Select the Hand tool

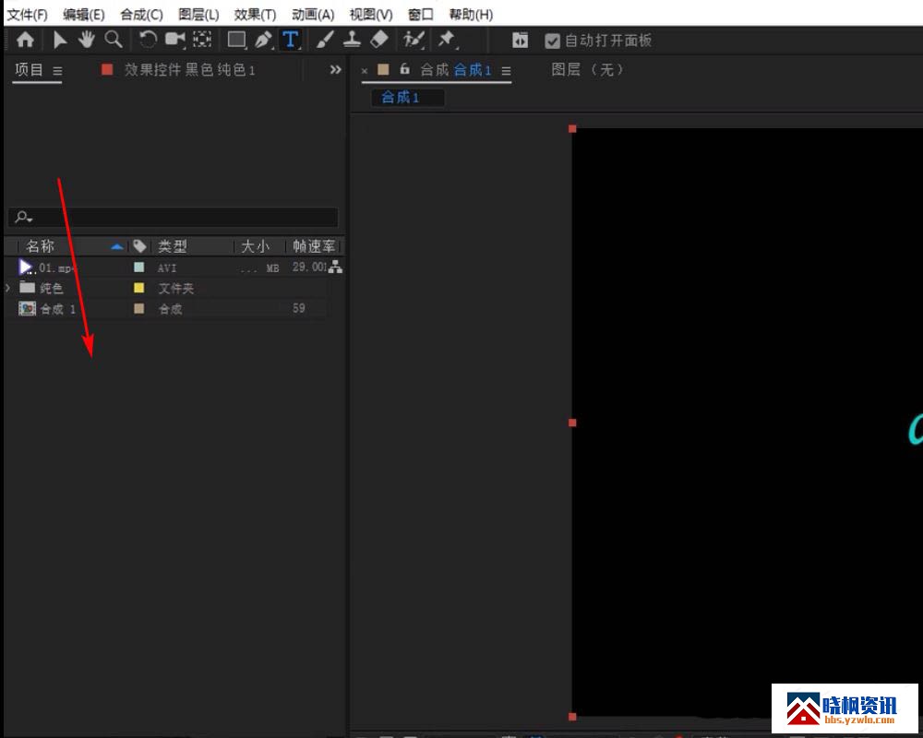(x=87, y=40)
